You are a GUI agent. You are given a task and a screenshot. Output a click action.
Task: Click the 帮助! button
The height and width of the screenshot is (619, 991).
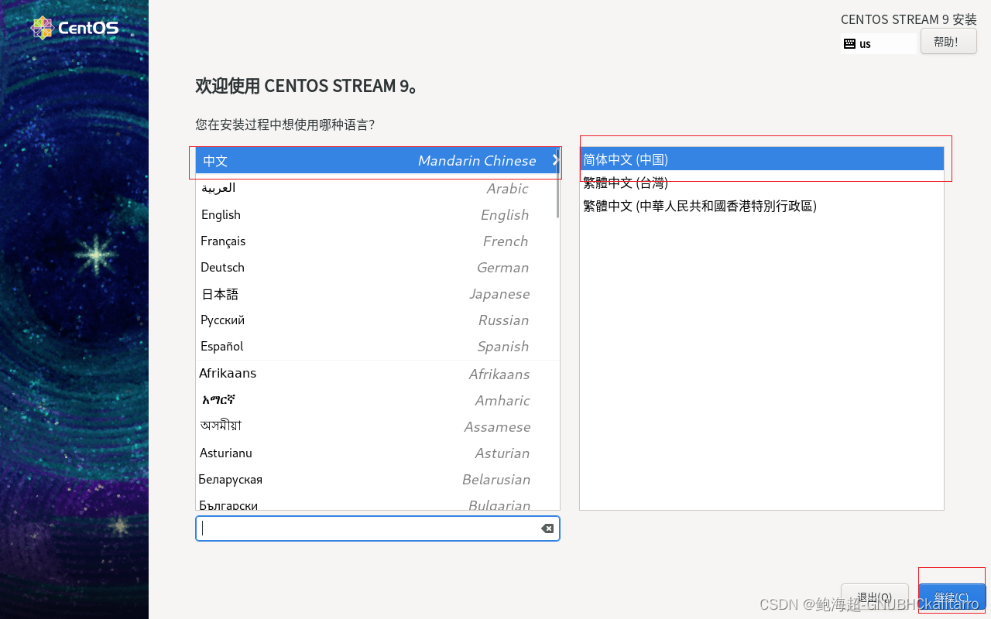point(948,41)
